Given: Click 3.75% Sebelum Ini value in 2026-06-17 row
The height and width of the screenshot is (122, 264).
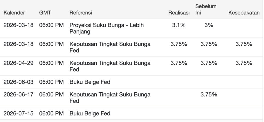Looking at the screenshot, I should click(209, 95).
